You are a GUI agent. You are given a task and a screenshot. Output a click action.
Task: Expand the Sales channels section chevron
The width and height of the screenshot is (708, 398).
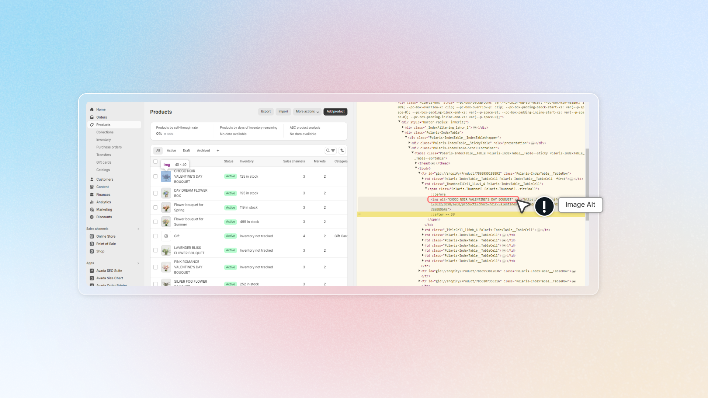pyautogui.click(x=138, y=228)
